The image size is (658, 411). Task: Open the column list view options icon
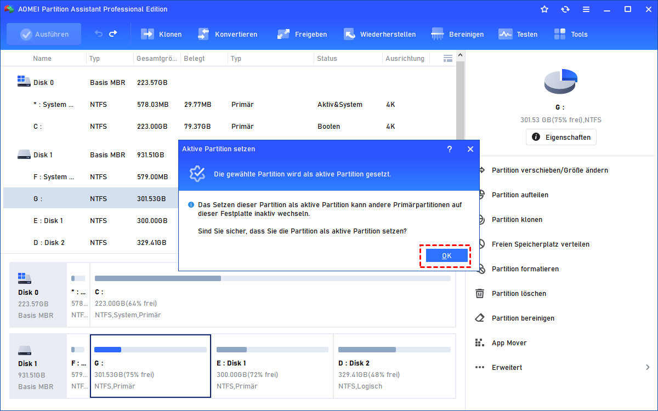click(447, 58)
